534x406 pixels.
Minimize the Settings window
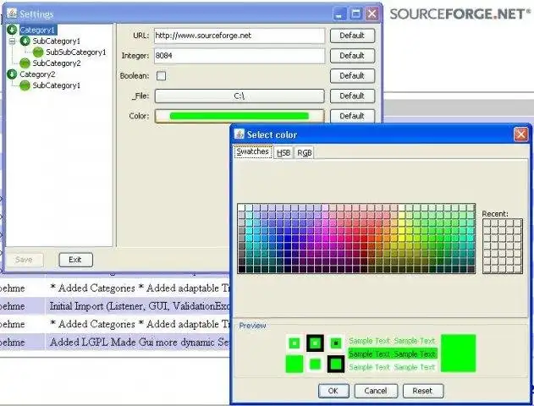coord(339,14)
